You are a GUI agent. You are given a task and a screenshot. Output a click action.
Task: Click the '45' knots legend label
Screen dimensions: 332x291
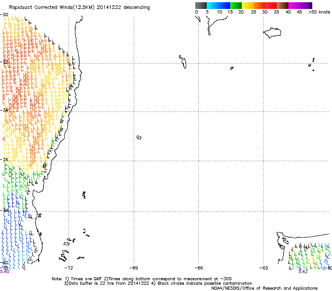[299, 12]
